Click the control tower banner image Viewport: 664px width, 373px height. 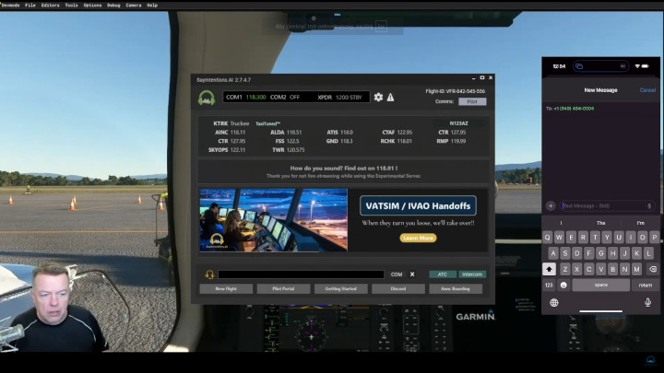click(274, 220)
